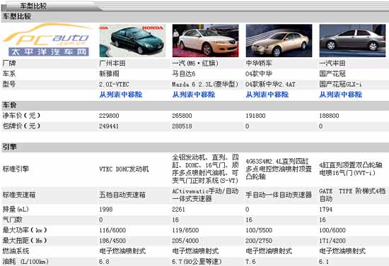
Task: Click the PCauto 太平洋汽车网 logo
Action: 47,40
